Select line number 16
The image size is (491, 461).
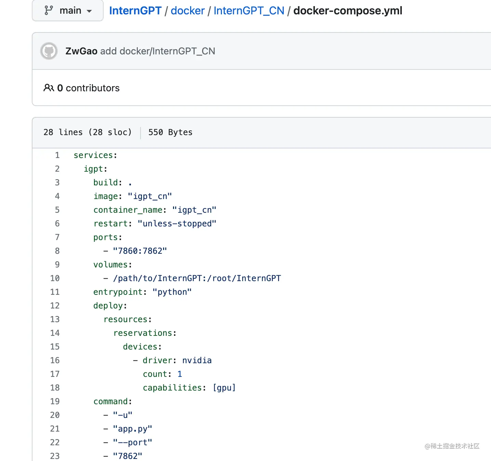(55, 360)
